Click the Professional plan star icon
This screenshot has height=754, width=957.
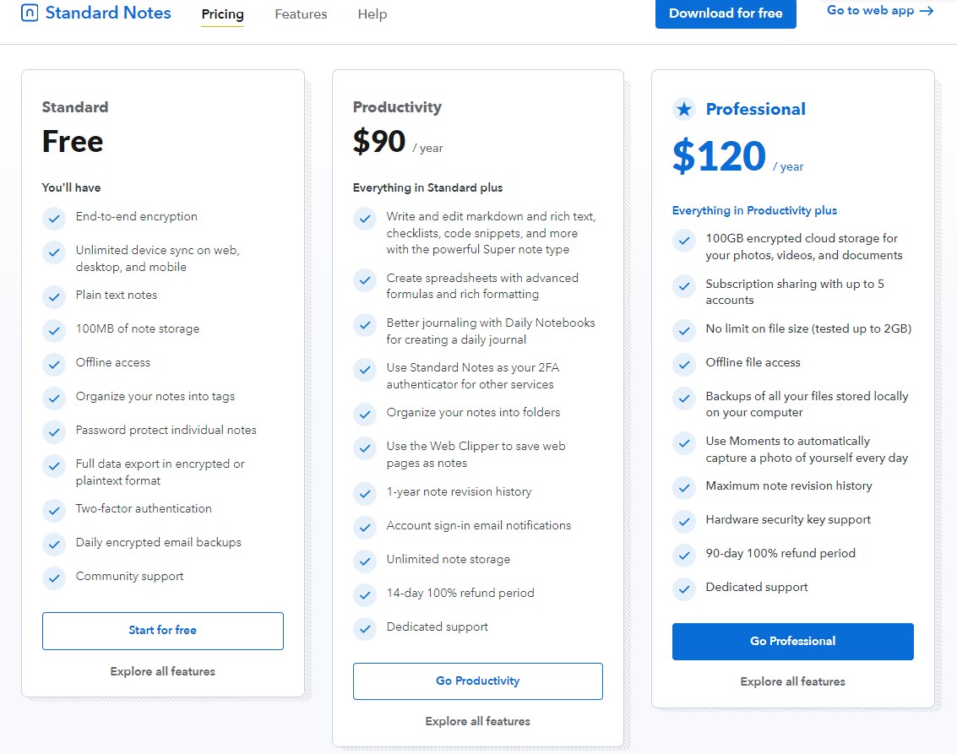pos(683,109)
